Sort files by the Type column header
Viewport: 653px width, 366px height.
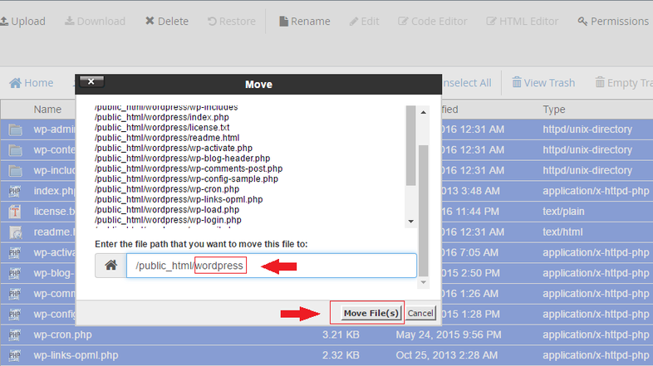click(x=554, y=109)
